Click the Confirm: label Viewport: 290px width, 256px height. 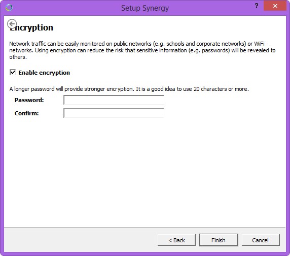[27, 113]
